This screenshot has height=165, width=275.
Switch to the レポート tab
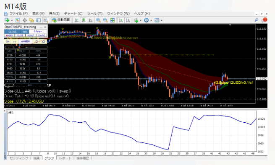(65, 158)
